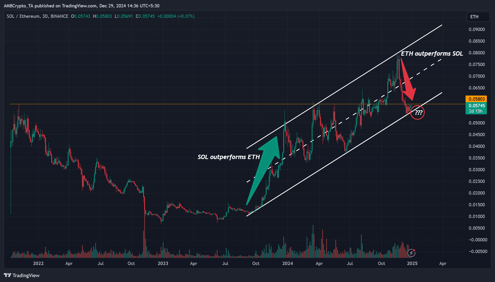Viewport: 495px width, 282px height.
Task: Click the published-by header text at top
Action: point(81,6)
